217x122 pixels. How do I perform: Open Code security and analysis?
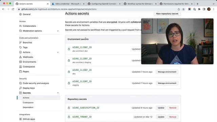[x=36, y=83]
